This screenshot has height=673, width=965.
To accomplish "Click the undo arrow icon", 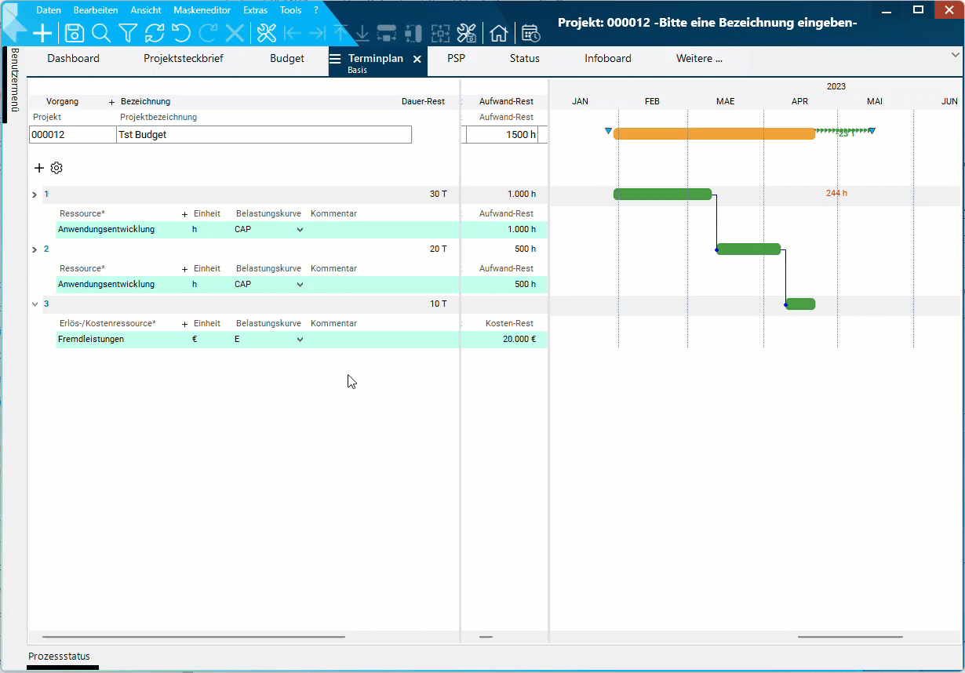I will (x=181, y=33).
